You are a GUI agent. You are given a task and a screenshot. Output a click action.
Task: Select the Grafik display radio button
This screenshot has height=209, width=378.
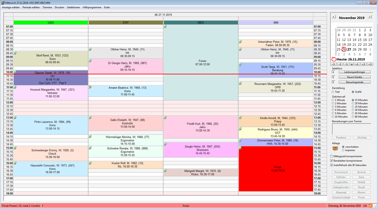click(353, 92)
